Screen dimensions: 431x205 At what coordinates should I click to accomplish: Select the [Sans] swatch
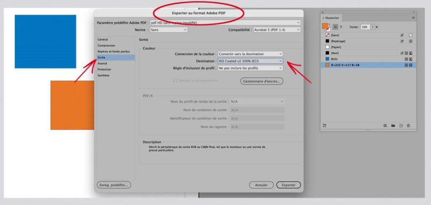(x=368, y=35)
